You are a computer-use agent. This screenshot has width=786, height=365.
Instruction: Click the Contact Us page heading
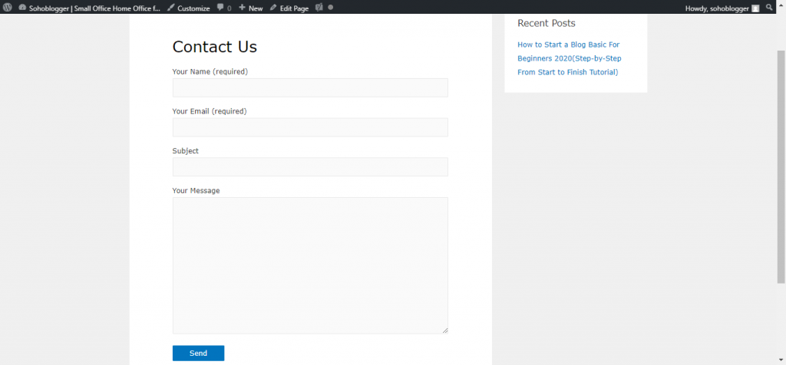coord(214,47)
